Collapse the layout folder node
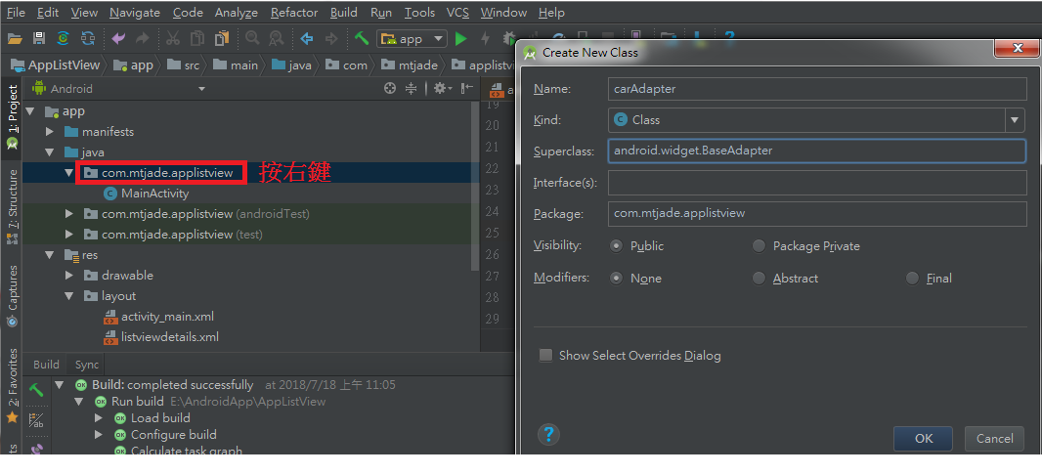1042x475 pixels. coord(69,295)
